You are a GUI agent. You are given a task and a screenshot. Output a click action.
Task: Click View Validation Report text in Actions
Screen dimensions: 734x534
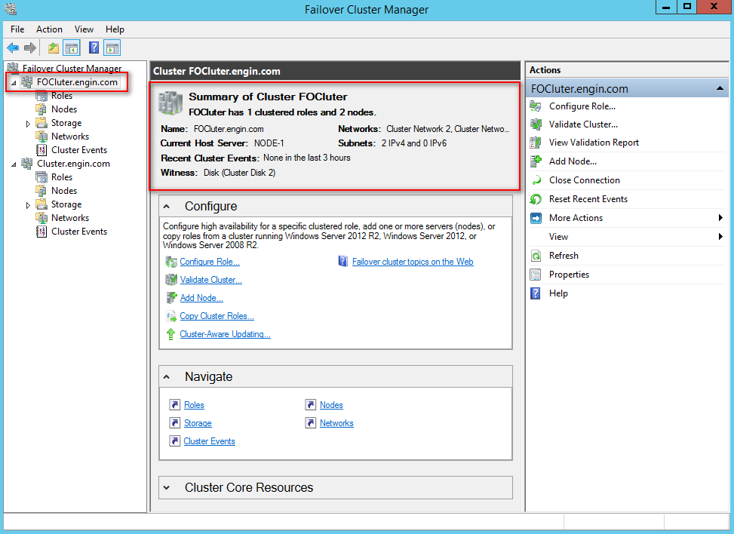click(x=594, y=143)
